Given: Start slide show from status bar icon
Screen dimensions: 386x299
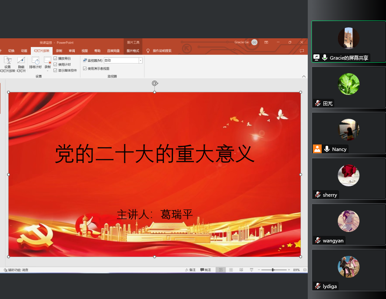Looking at the screenshot, I should 252,270.
